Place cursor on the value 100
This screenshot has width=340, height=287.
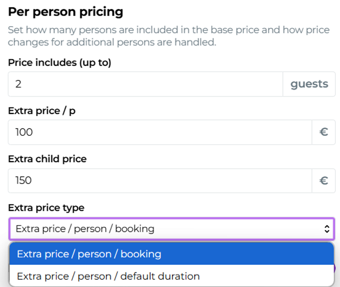24,132
